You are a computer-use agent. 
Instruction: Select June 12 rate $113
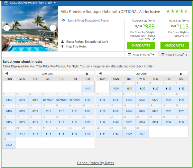click(x=48, y=111)
